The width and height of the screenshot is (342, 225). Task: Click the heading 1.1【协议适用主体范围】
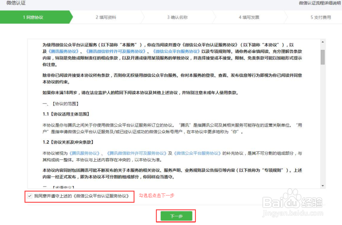point(66,114)
